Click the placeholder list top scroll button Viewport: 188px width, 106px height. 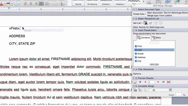pos(154,42)
